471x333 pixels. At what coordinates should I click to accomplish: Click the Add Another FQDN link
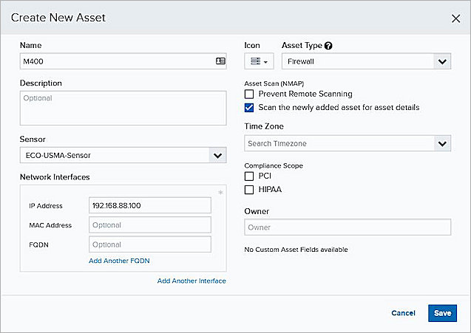120,261
